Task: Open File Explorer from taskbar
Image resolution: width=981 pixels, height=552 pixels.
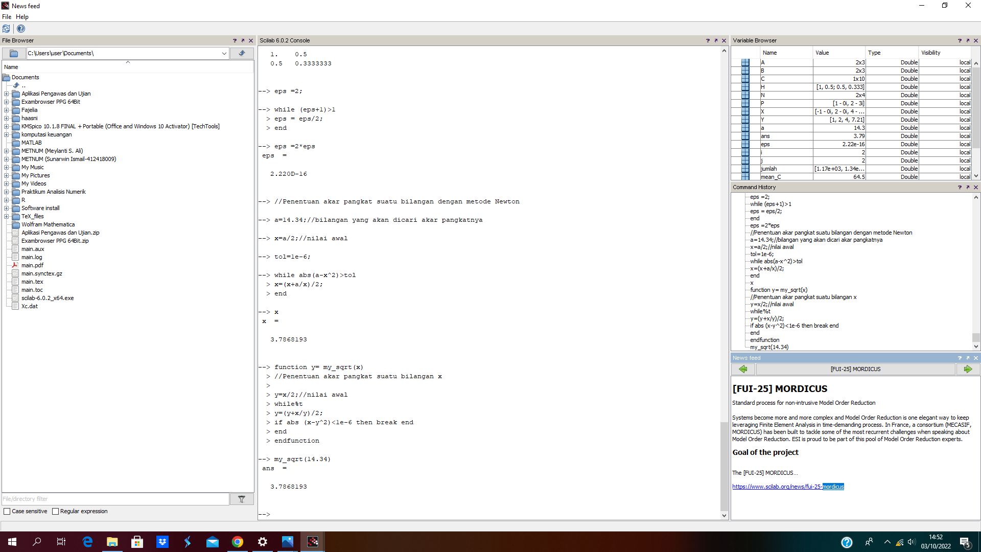Action: point(112,542)
